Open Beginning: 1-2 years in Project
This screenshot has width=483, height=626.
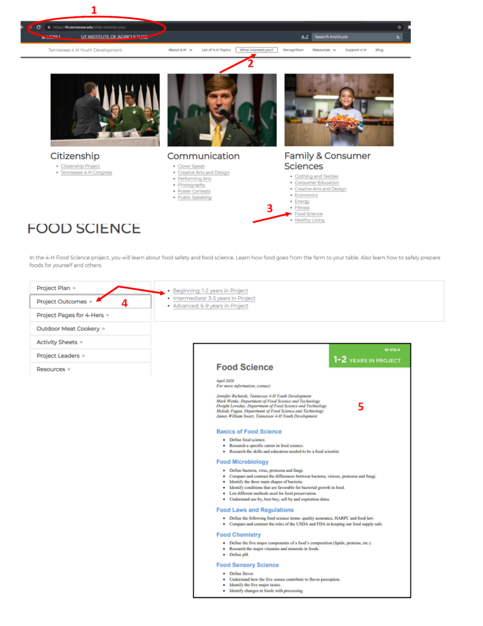coord(210,290)
